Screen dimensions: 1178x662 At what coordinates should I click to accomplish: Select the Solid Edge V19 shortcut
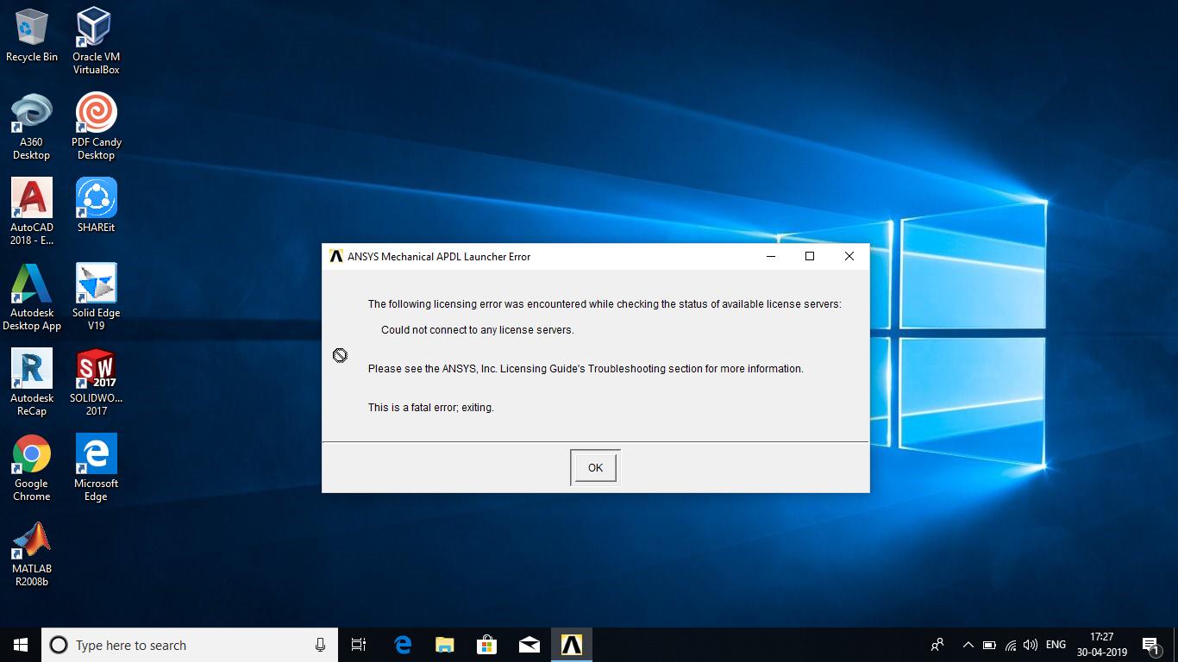(x=96, y=297)
